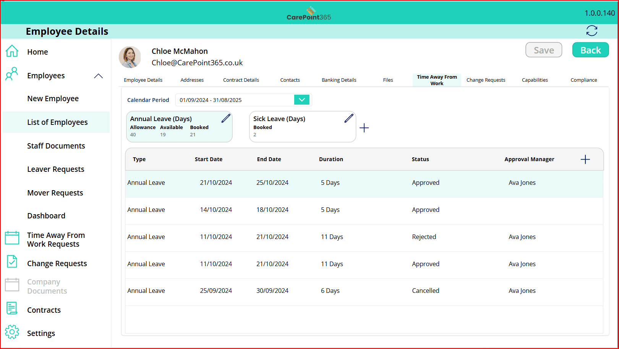The image size is (619, 349).
Task: Click the Employees people icon
Action: pyautogui.click(x=12, y=74)
